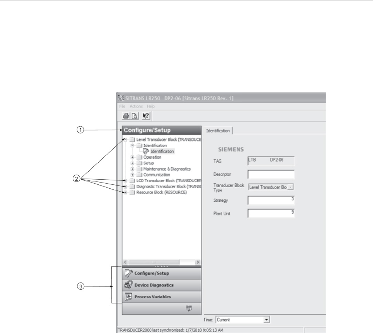Viewport: 373px width, 333px height.
Task: Expand the LCD Transducer Block node
Action: coord(126,181)
